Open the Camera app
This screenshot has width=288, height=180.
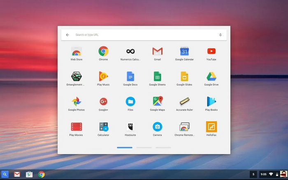pyautogui.click(x=157, y=127)
